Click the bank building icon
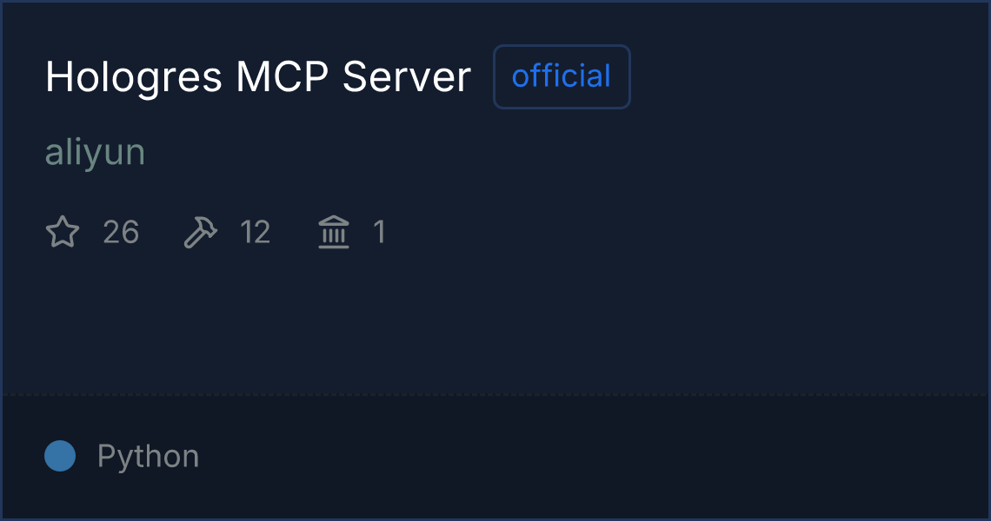Viewport: 991px width, 521px height. 334,232
